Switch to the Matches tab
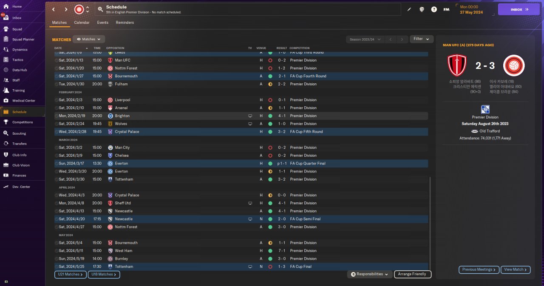Viewport: 544px width, 286px height. pyautogui.click(x=59, y=23)
